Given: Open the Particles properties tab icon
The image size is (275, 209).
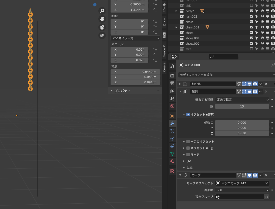Looking at the screenshot, I should click(x=172, y=131).
